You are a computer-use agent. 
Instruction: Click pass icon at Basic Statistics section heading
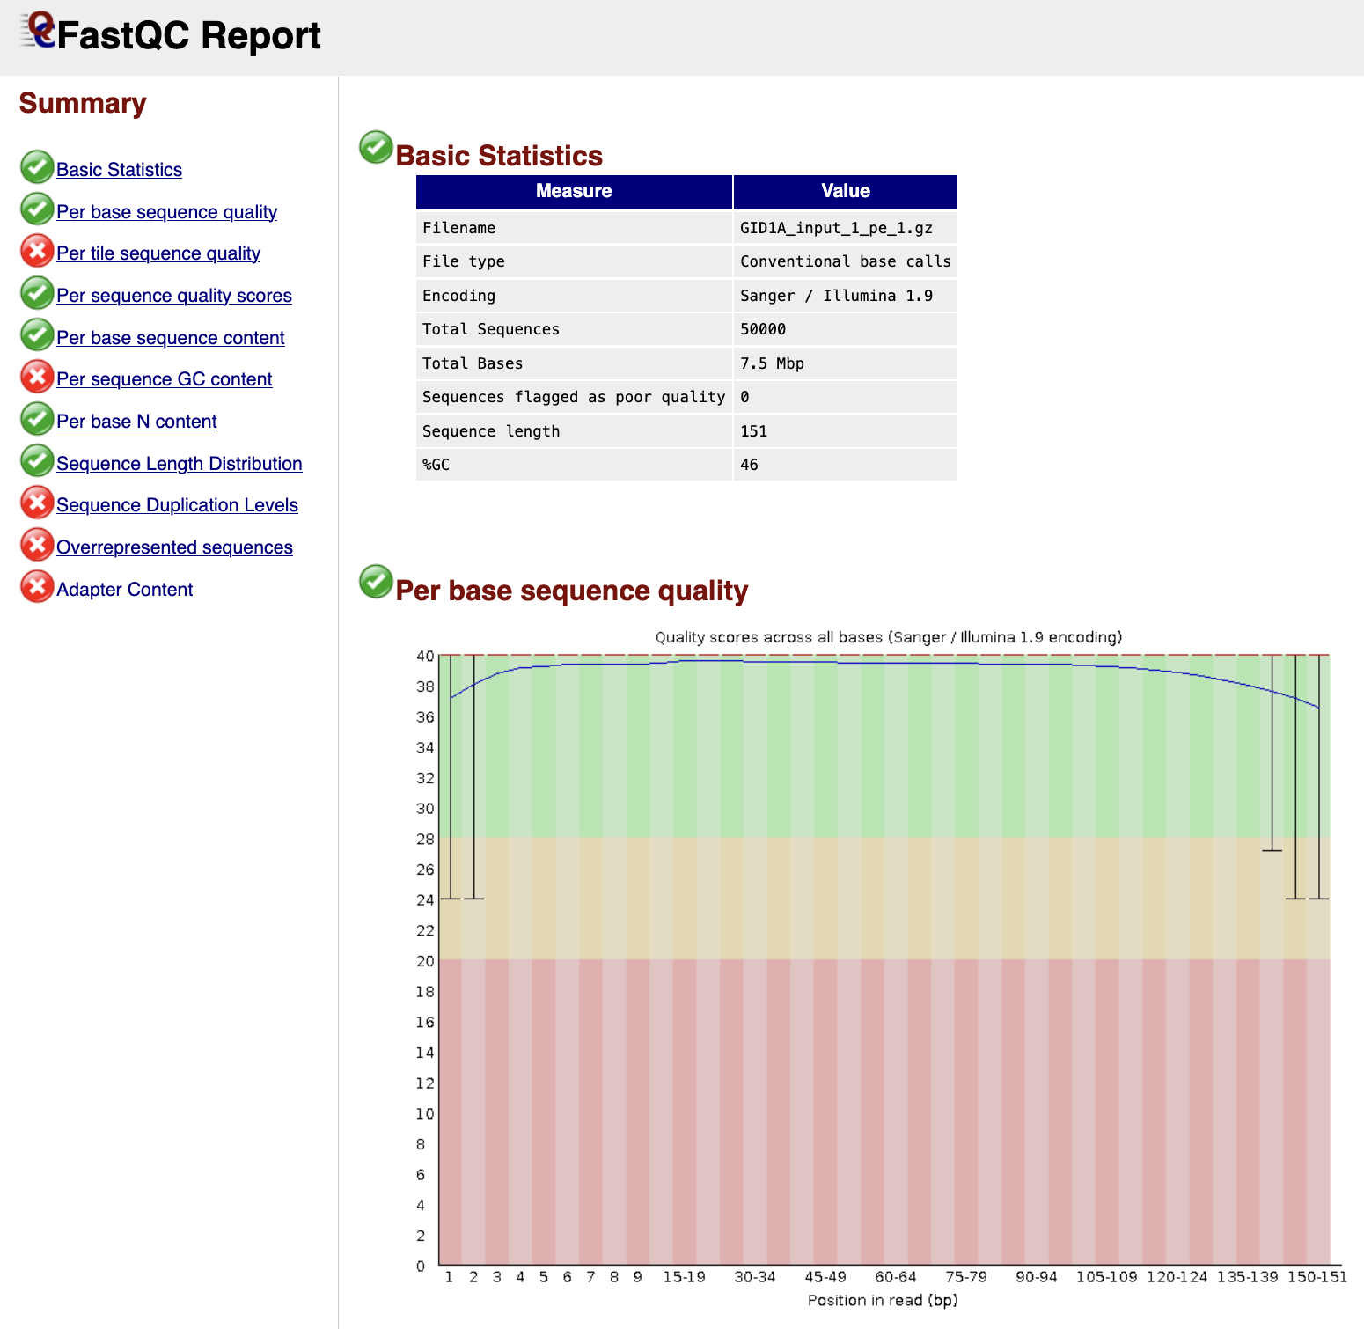click(x=376, y=147)
